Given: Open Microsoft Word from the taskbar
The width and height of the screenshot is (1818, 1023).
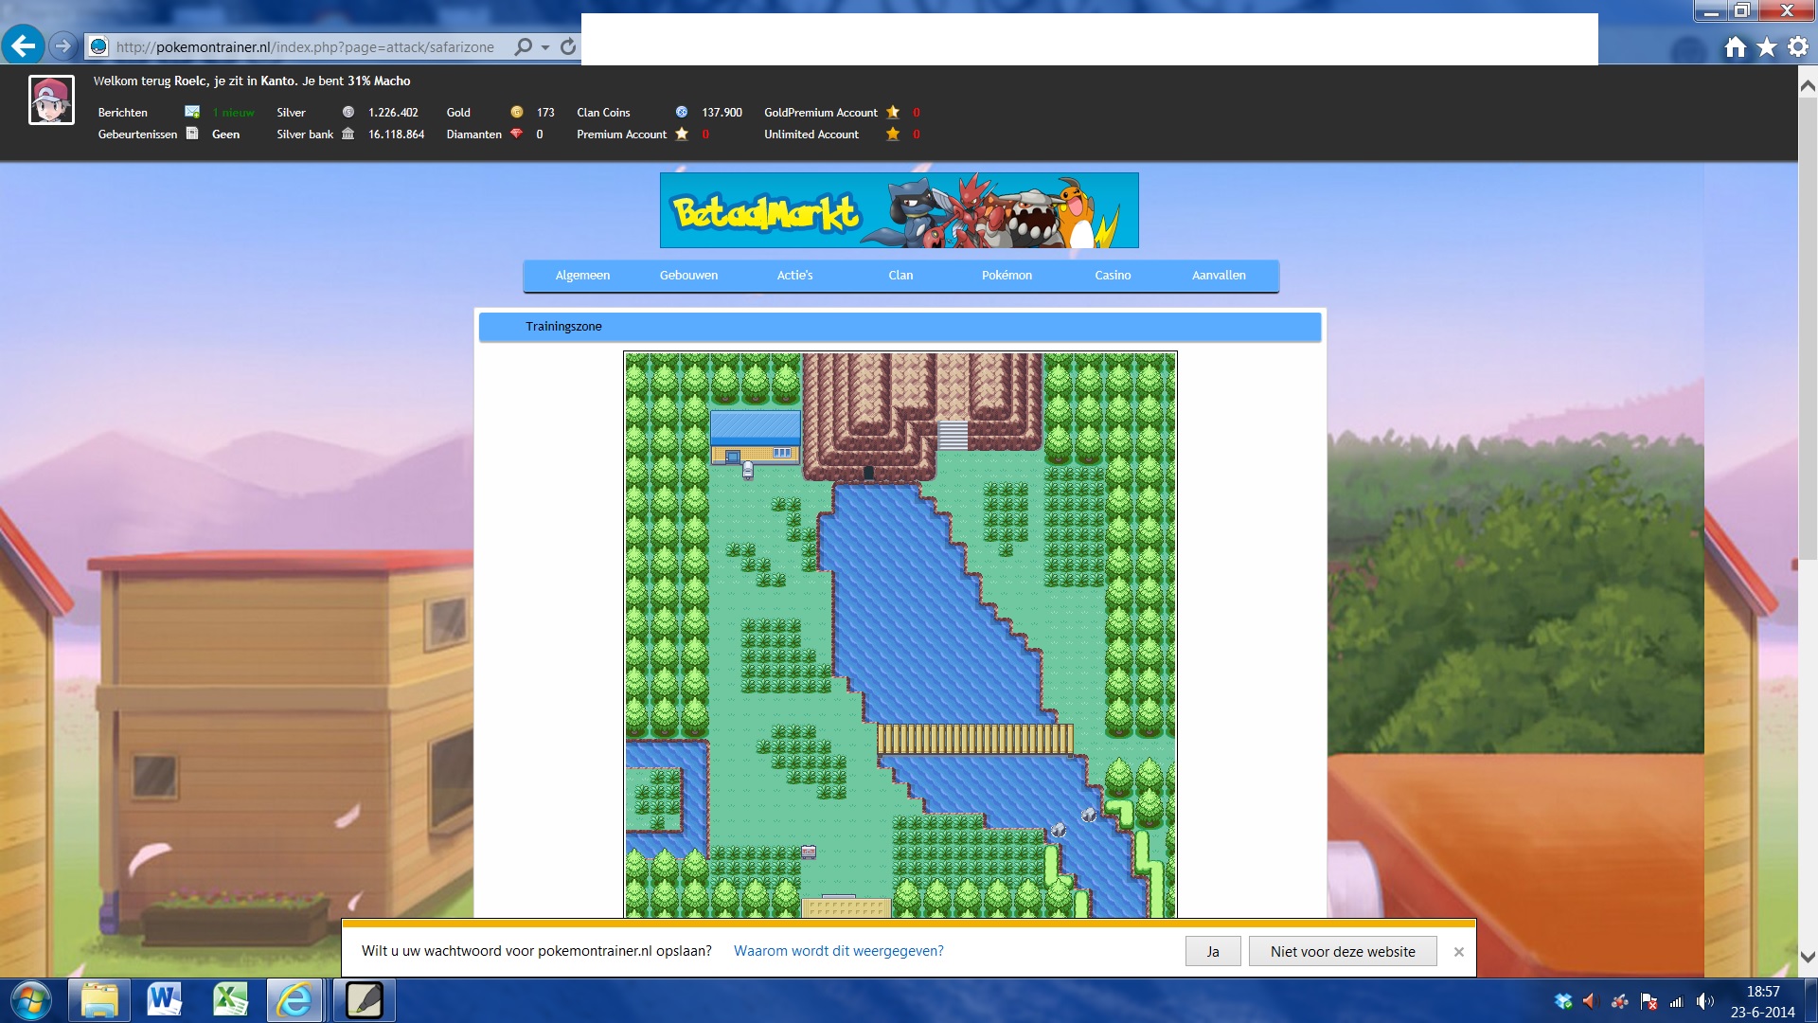Looking at the screenshot, I should [x=165, y=1000].
